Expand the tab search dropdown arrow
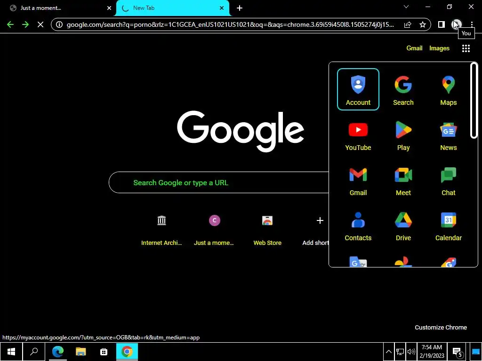Image resolution: width=482 pixels, height=361 pixels. 406,7
